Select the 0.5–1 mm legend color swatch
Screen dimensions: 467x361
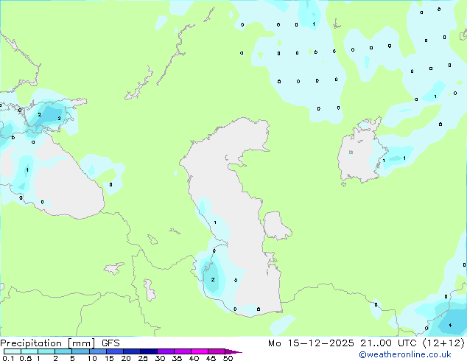(29, 351)
